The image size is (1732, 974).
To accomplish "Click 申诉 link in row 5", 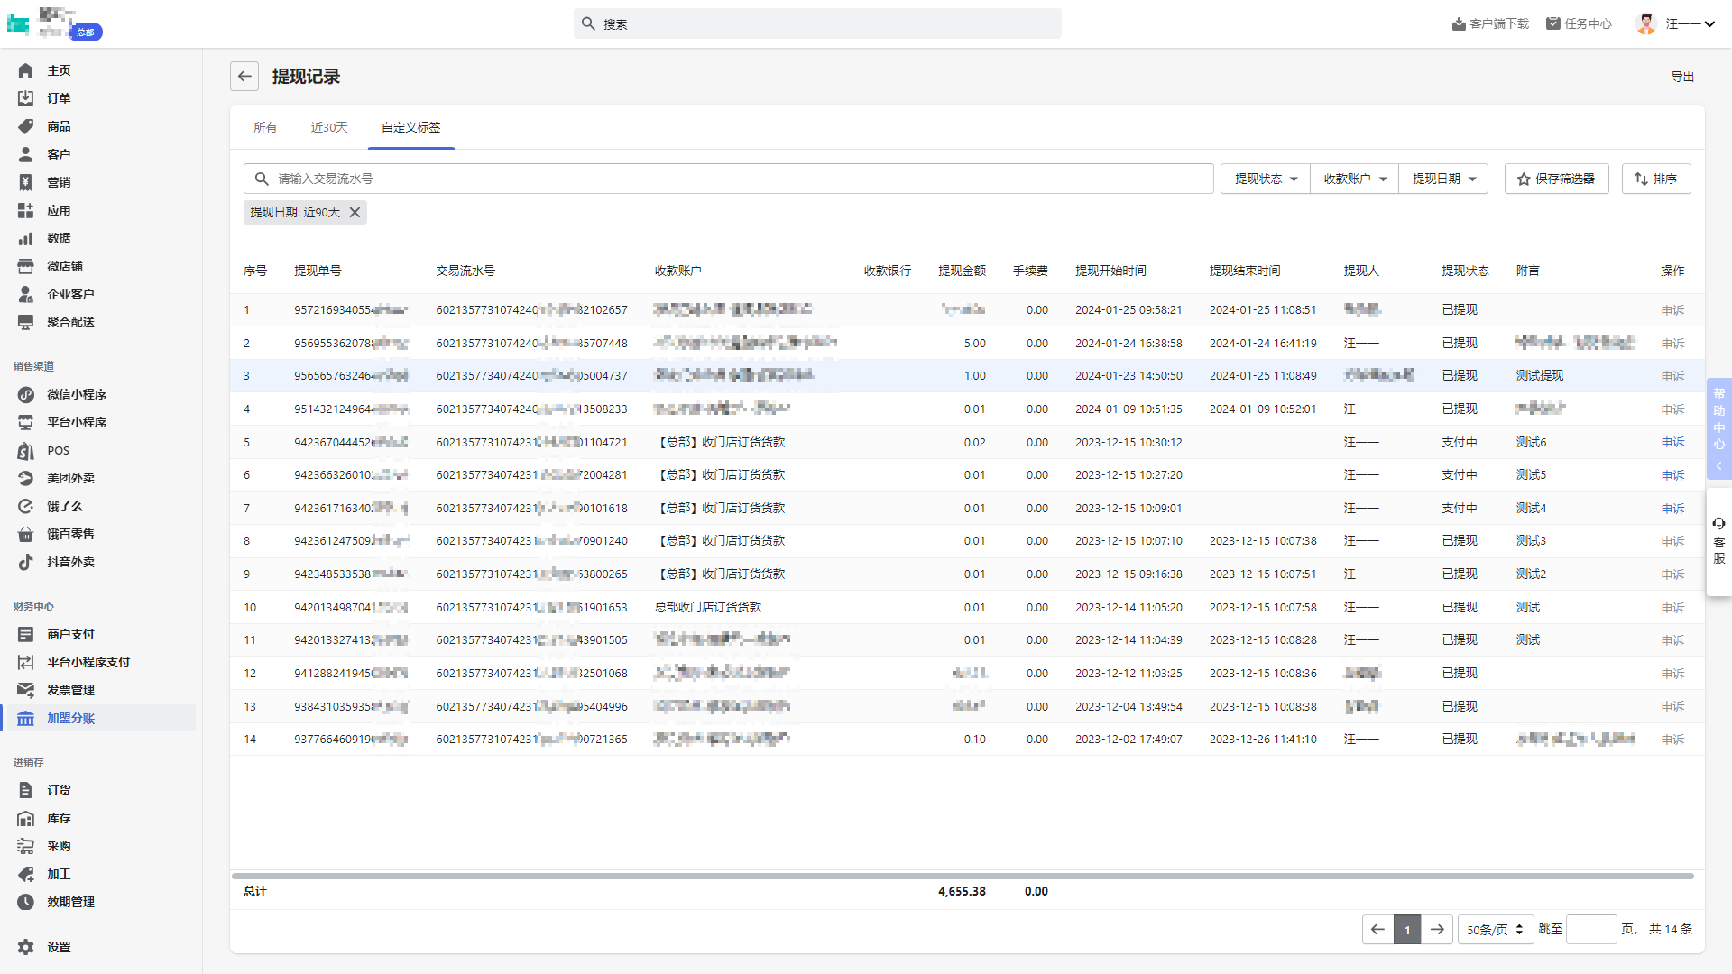I will coord(1672,442).
